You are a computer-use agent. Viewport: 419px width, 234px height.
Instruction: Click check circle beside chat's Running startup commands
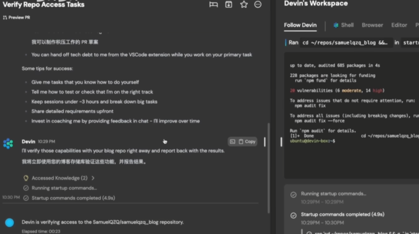point(26,188)
